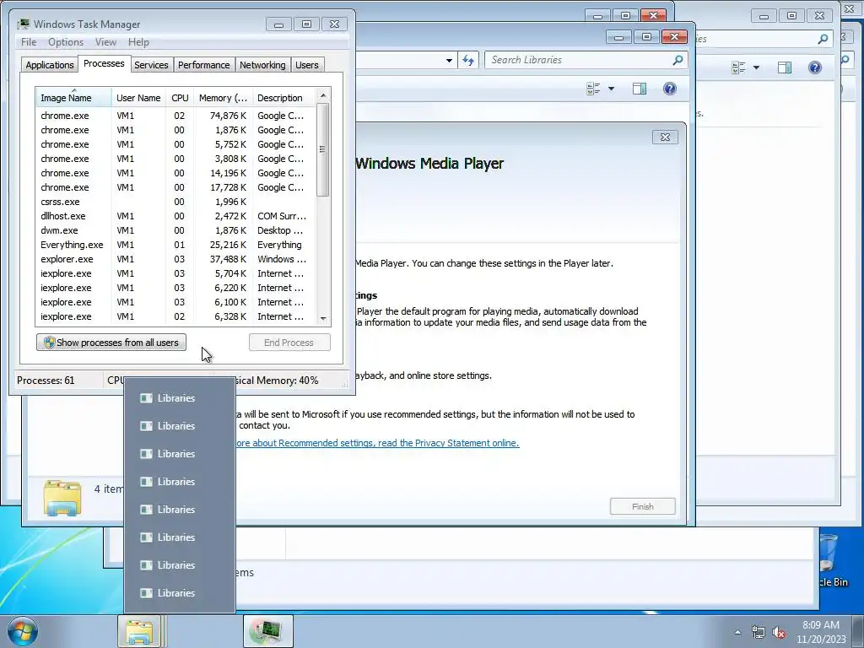Click the network icon in system tray

coord(759,632)
